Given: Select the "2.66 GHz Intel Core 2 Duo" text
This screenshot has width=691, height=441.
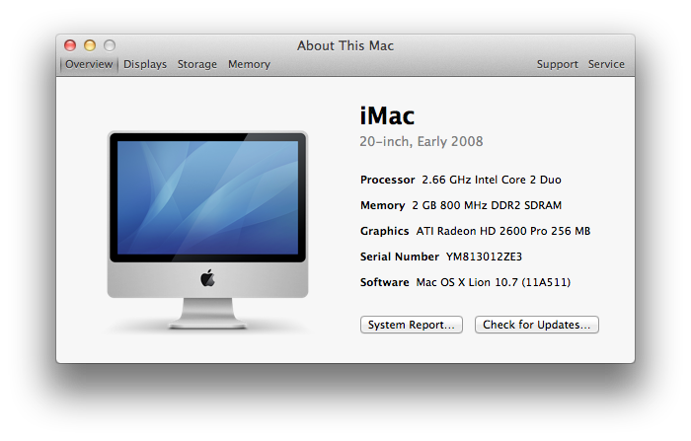Looking at the screenshot, I should pyautogui.click(x=492, y=180).
